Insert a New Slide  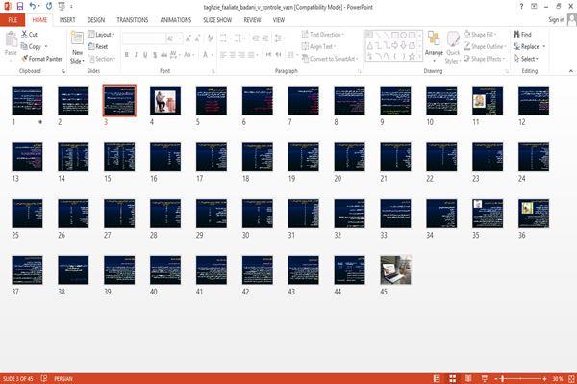[77, 47]
